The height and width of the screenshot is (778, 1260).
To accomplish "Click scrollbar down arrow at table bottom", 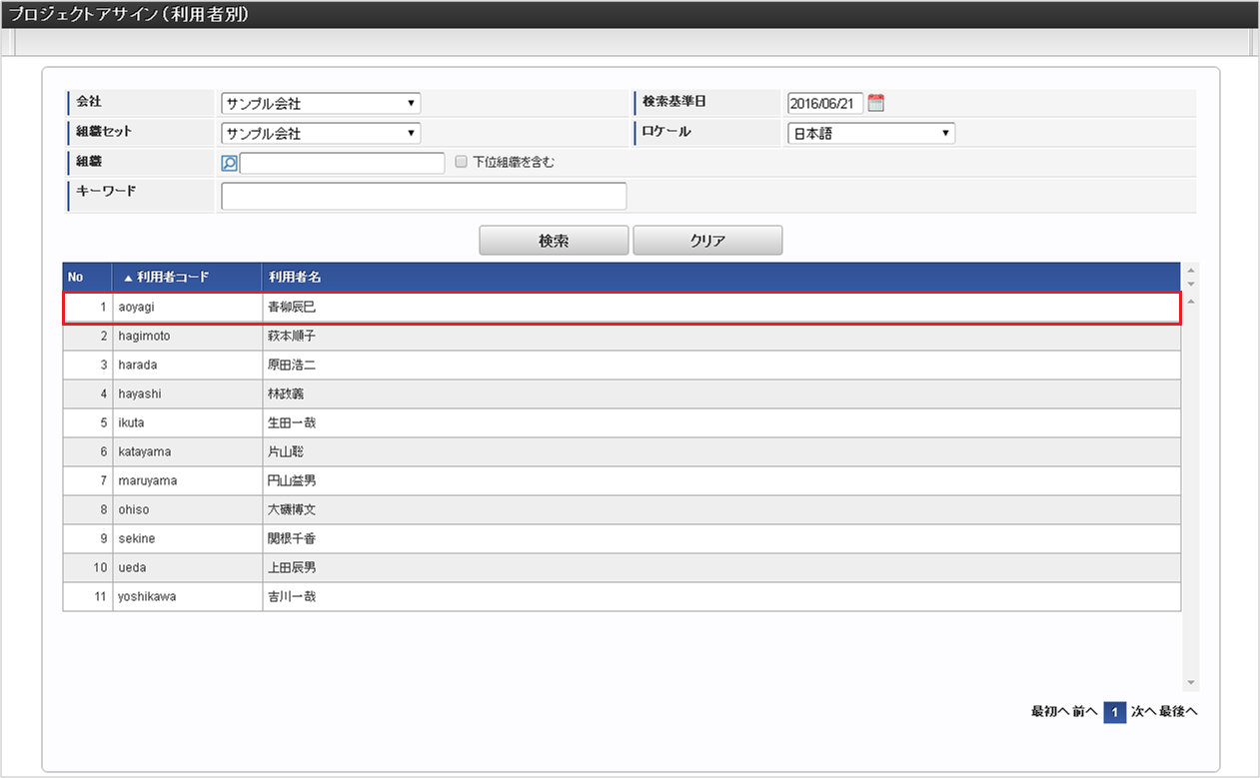I will tap(1190, 683).
